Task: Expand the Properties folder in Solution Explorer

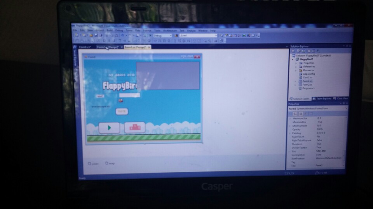Action: 296,63
